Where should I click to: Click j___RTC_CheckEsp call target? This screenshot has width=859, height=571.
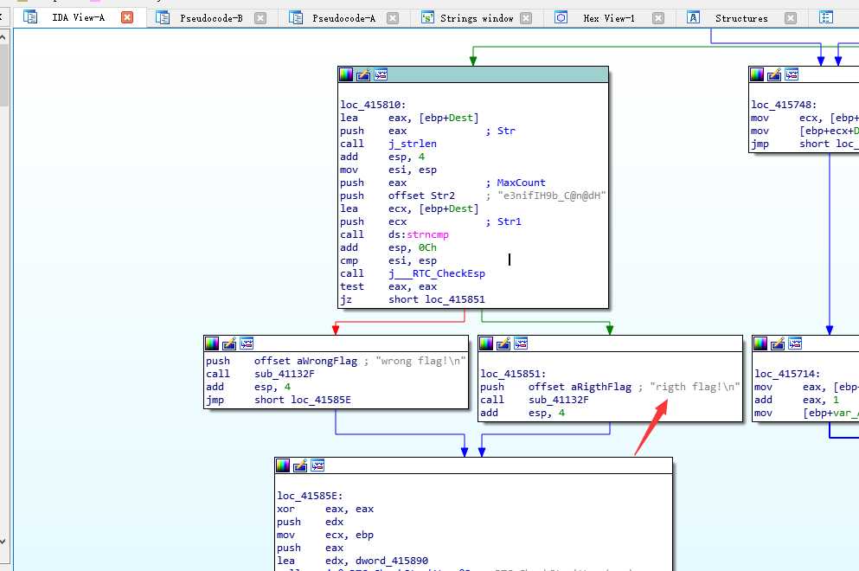437,273
